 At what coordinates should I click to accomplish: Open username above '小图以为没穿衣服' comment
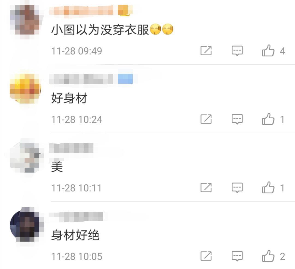pyautogui.click(x=81, y=10)
